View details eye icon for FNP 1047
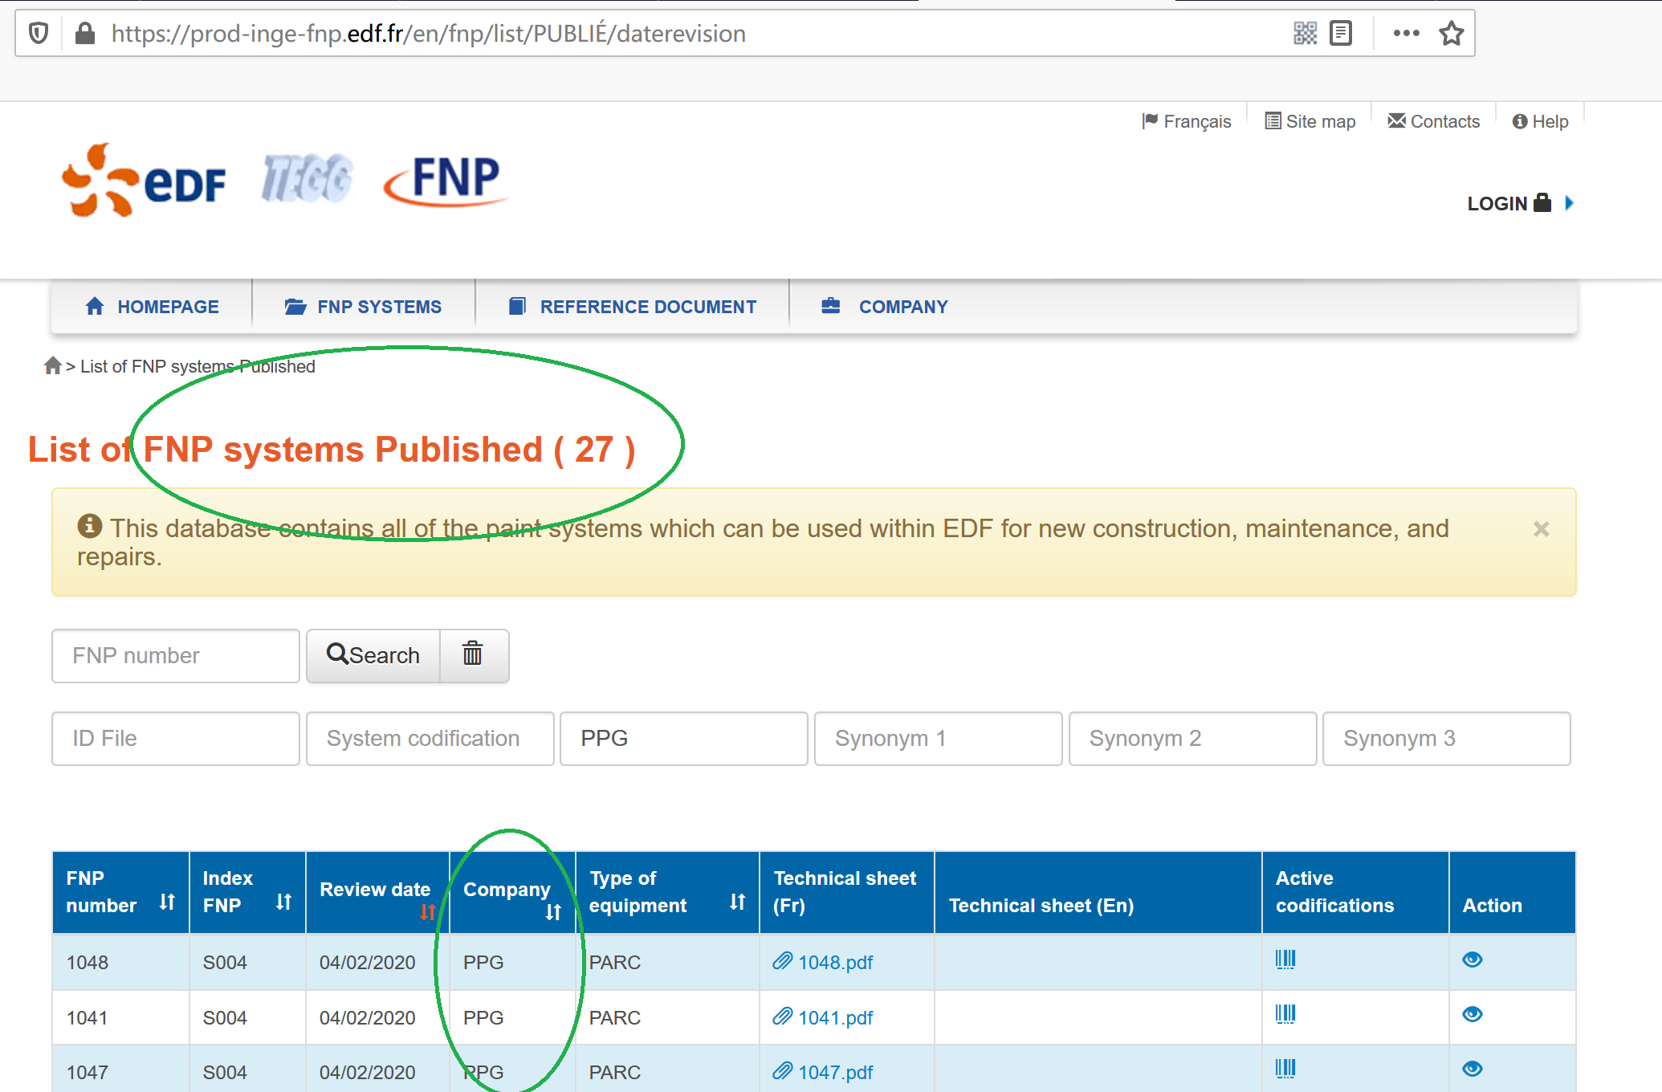 coord(1472,1069)
